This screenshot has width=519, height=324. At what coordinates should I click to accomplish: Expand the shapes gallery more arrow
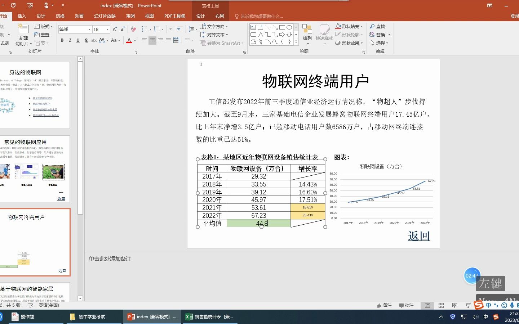tap(296, 41)
